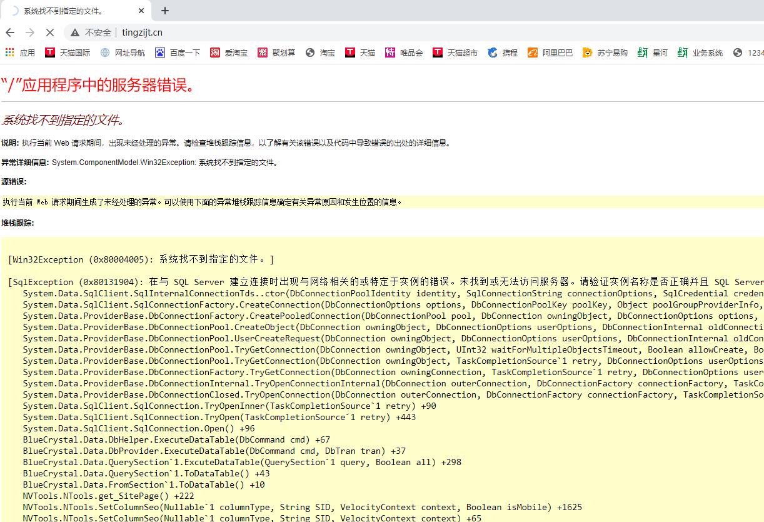Stop the page from loading
Image resolution: width=764 pixels, height=522 pixels.
(x=50, y=33)
